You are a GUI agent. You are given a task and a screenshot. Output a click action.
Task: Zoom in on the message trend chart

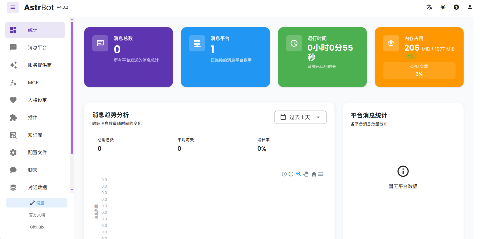[x=284, y=174]
